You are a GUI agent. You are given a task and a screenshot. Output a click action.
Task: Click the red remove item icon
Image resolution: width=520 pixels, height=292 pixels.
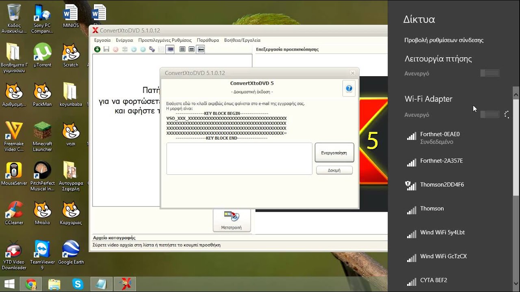tap(115, 49)
